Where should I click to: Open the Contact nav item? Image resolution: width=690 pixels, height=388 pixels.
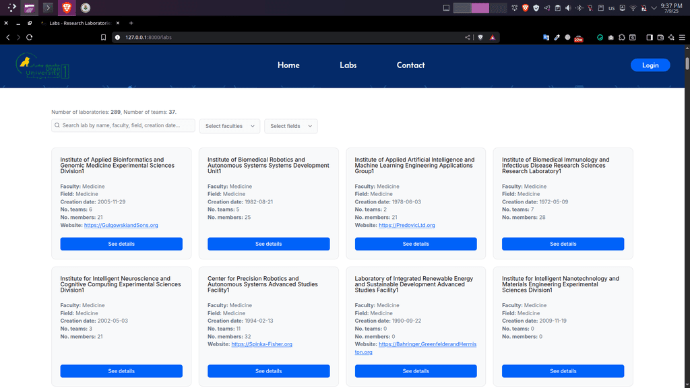[x=410, y=65]
